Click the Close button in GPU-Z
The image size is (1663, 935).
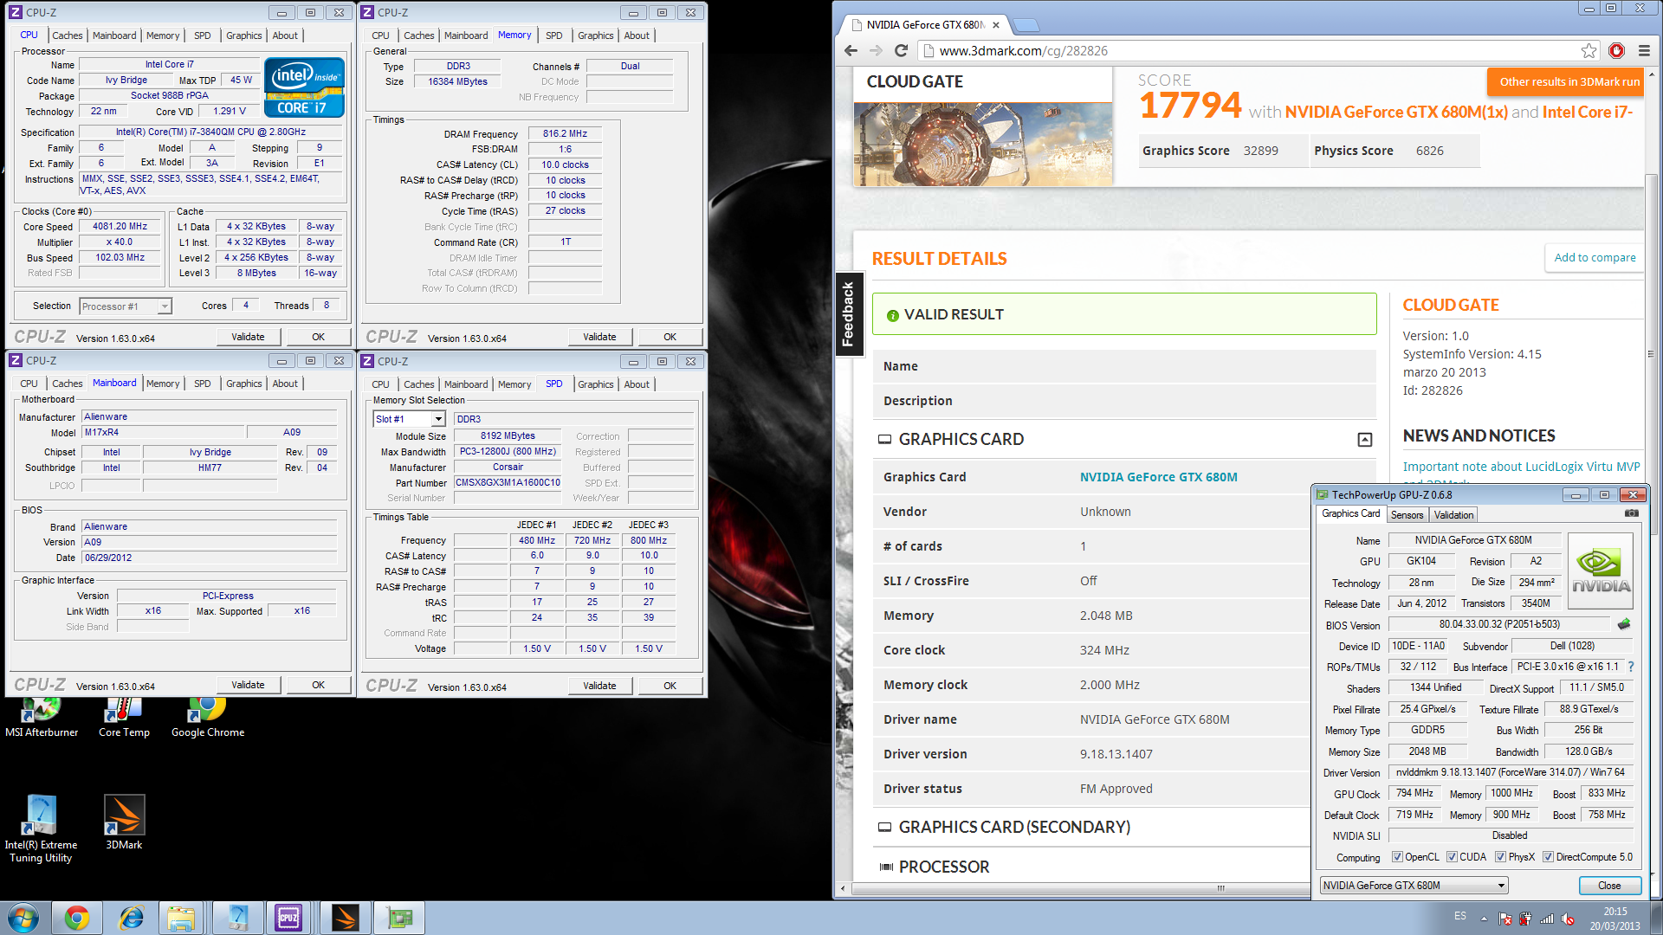1609,885
